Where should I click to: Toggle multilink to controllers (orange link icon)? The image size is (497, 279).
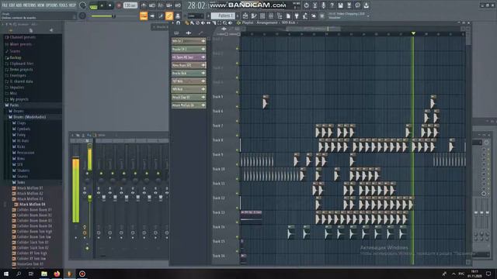(x=169, y=15)
